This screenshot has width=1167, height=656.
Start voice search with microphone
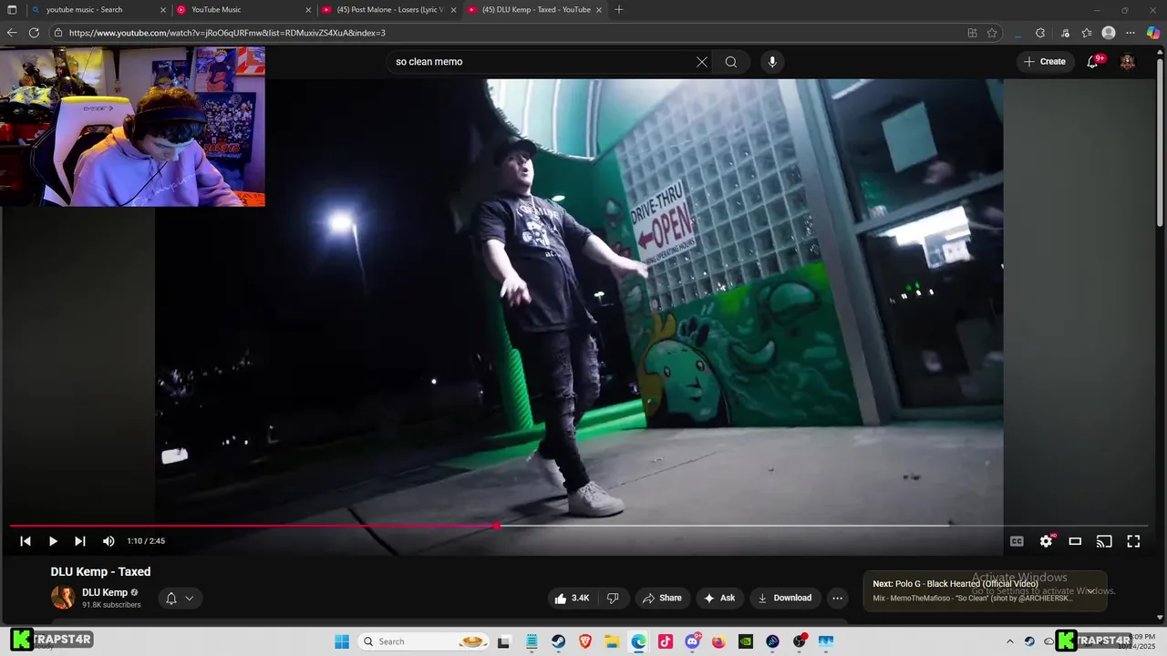pos(772,62)
